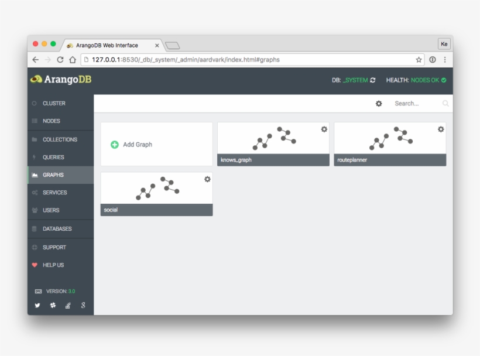Select Graphs in the sidebar

61,175
